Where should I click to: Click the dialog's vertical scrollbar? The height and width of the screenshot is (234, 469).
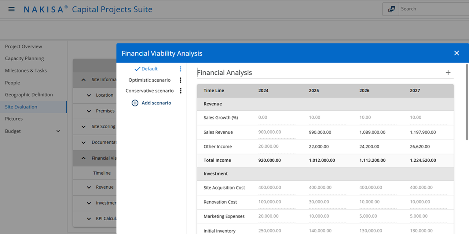466,91
